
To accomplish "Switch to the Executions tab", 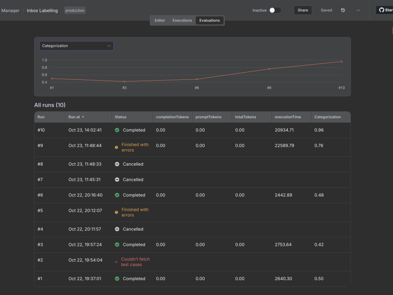I will coord(182,20).
